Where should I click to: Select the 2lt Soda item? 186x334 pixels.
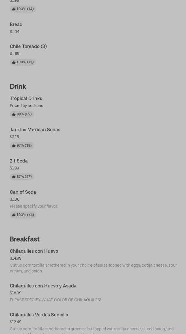19,161
